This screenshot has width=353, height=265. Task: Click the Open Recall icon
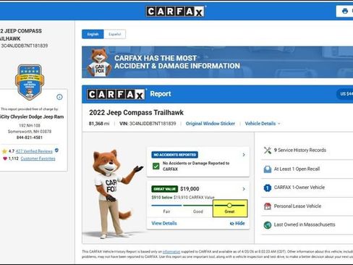click(x=268, y=169)
